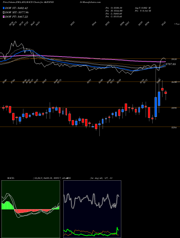Click the 3395 price level label
The image size is (180, 238).
(174, 108)
